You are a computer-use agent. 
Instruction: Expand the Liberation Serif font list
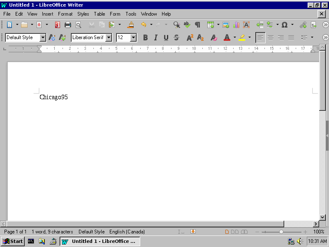click(x=109, y=37)
